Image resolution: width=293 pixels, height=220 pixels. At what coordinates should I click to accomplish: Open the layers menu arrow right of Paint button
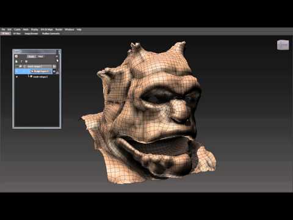pos(57,56)
